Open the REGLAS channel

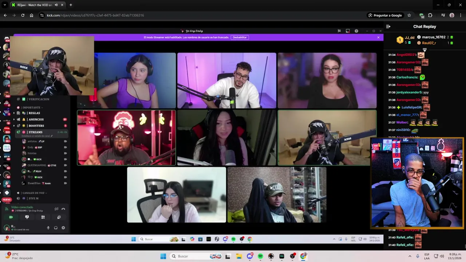[x=34, y=113]
